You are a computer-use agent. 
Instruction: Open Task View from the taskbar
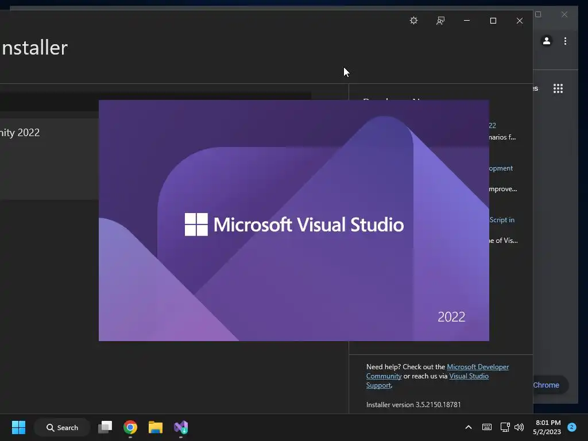(x=105, y=427)
